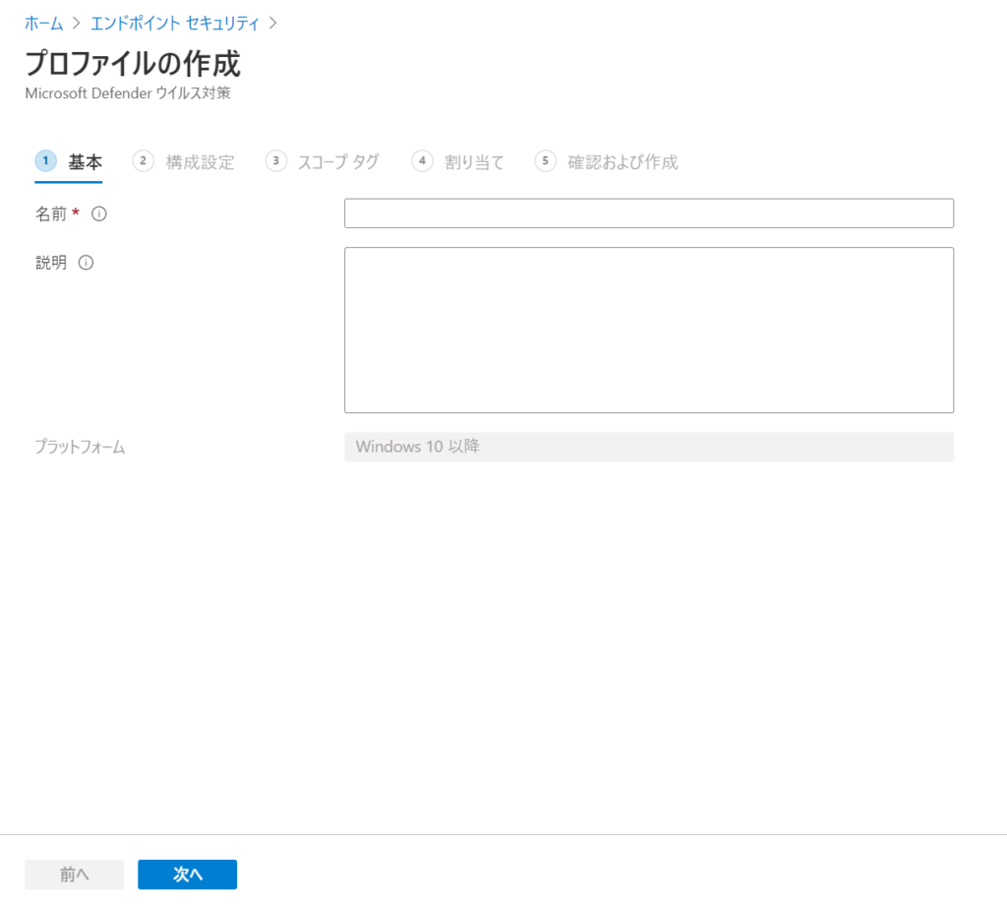Select step 3 circle icon for スコープ タグ

coord(275,160)
